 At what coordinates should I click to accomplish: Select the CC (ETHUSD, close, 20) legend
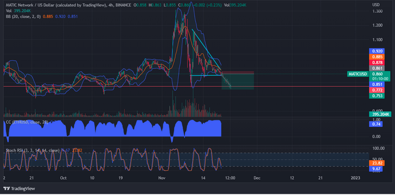[x=28, y=122]
